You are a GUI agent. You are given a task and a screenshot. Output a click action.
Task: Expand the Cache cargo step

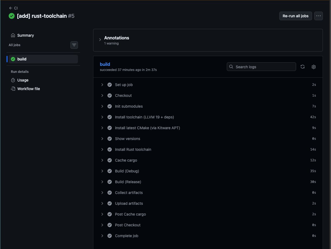(x=102, y=160)
